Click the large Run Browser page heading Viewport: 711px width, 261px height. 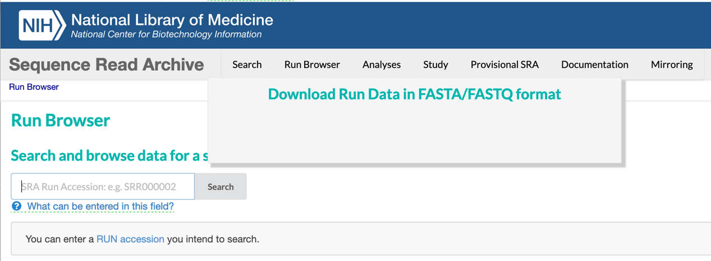click(61, 121)
